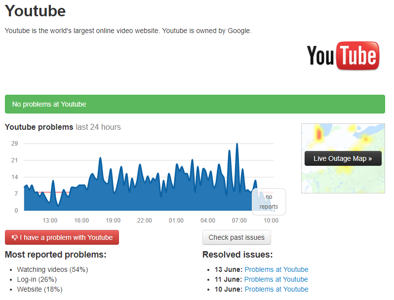Open the 10 June Problems at Youtube link
Image resolution: width=394 pixels, height=300 pixels.
click(x=276, y=289)
